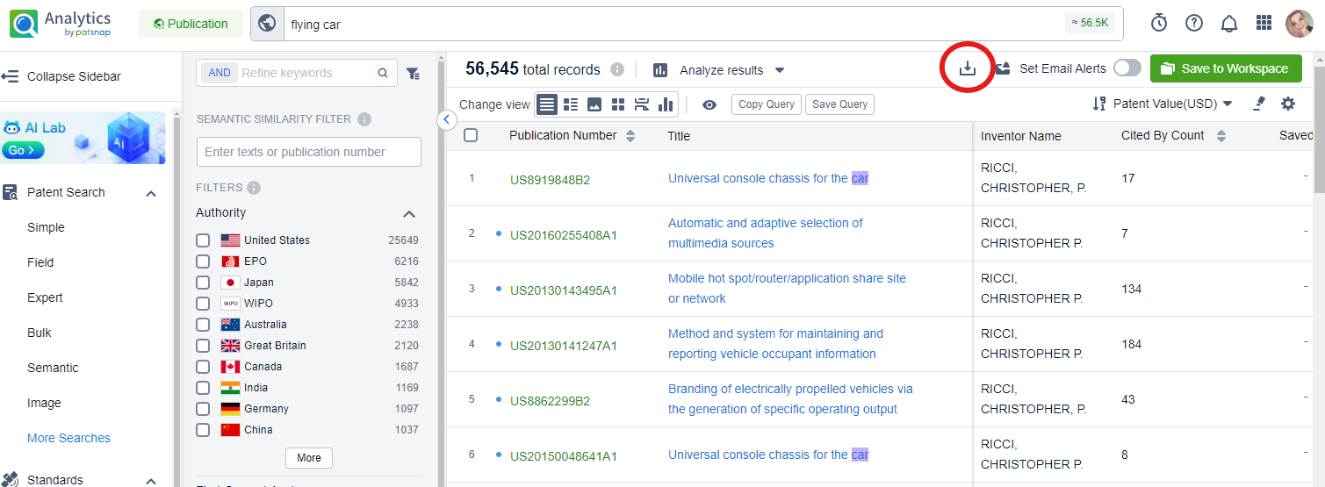Viewport: 1325px width, 487px height.
Task: Select Expert search in sidebar
Action: [45, 297]
